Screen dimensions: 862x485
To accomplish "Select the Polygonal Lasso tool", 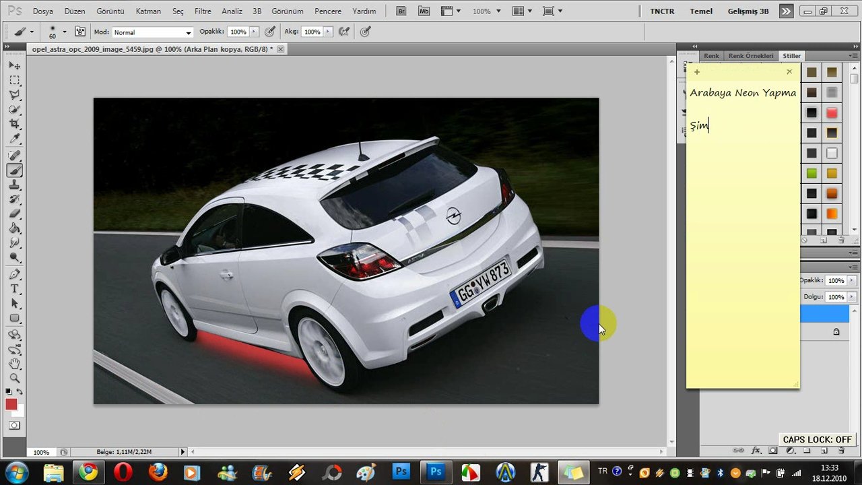I will pos(14,95).
